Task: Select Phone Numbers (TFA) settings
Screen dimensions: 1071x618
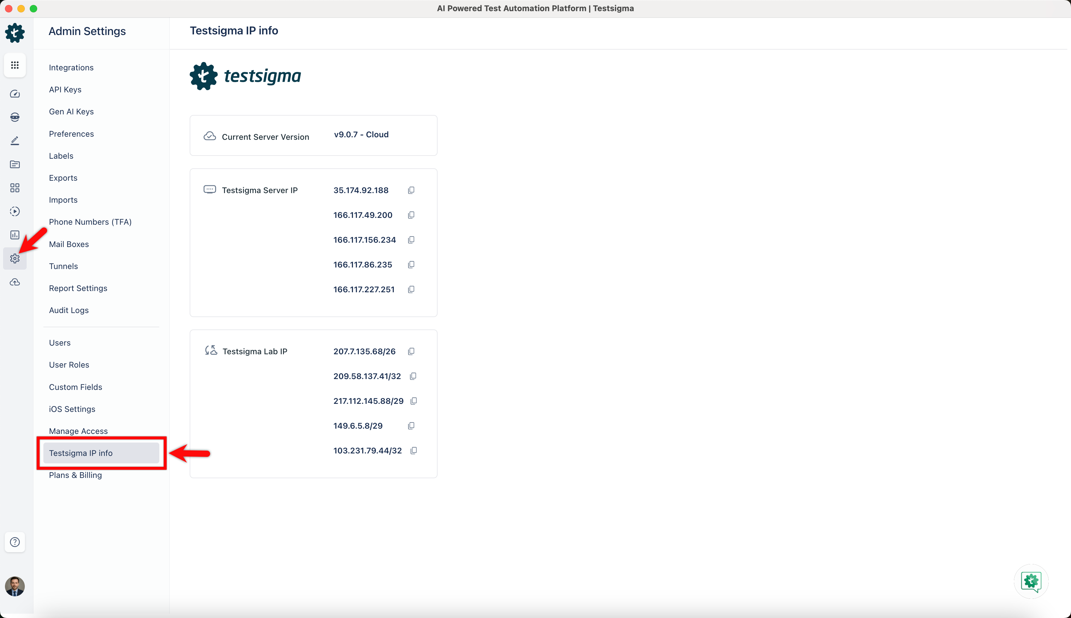Action: [x=90, y=222]
